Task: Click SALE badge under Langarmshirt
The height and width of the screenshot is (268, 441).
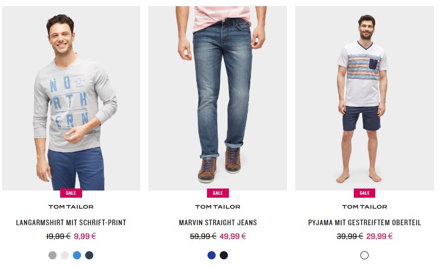Action: point(71,193)
